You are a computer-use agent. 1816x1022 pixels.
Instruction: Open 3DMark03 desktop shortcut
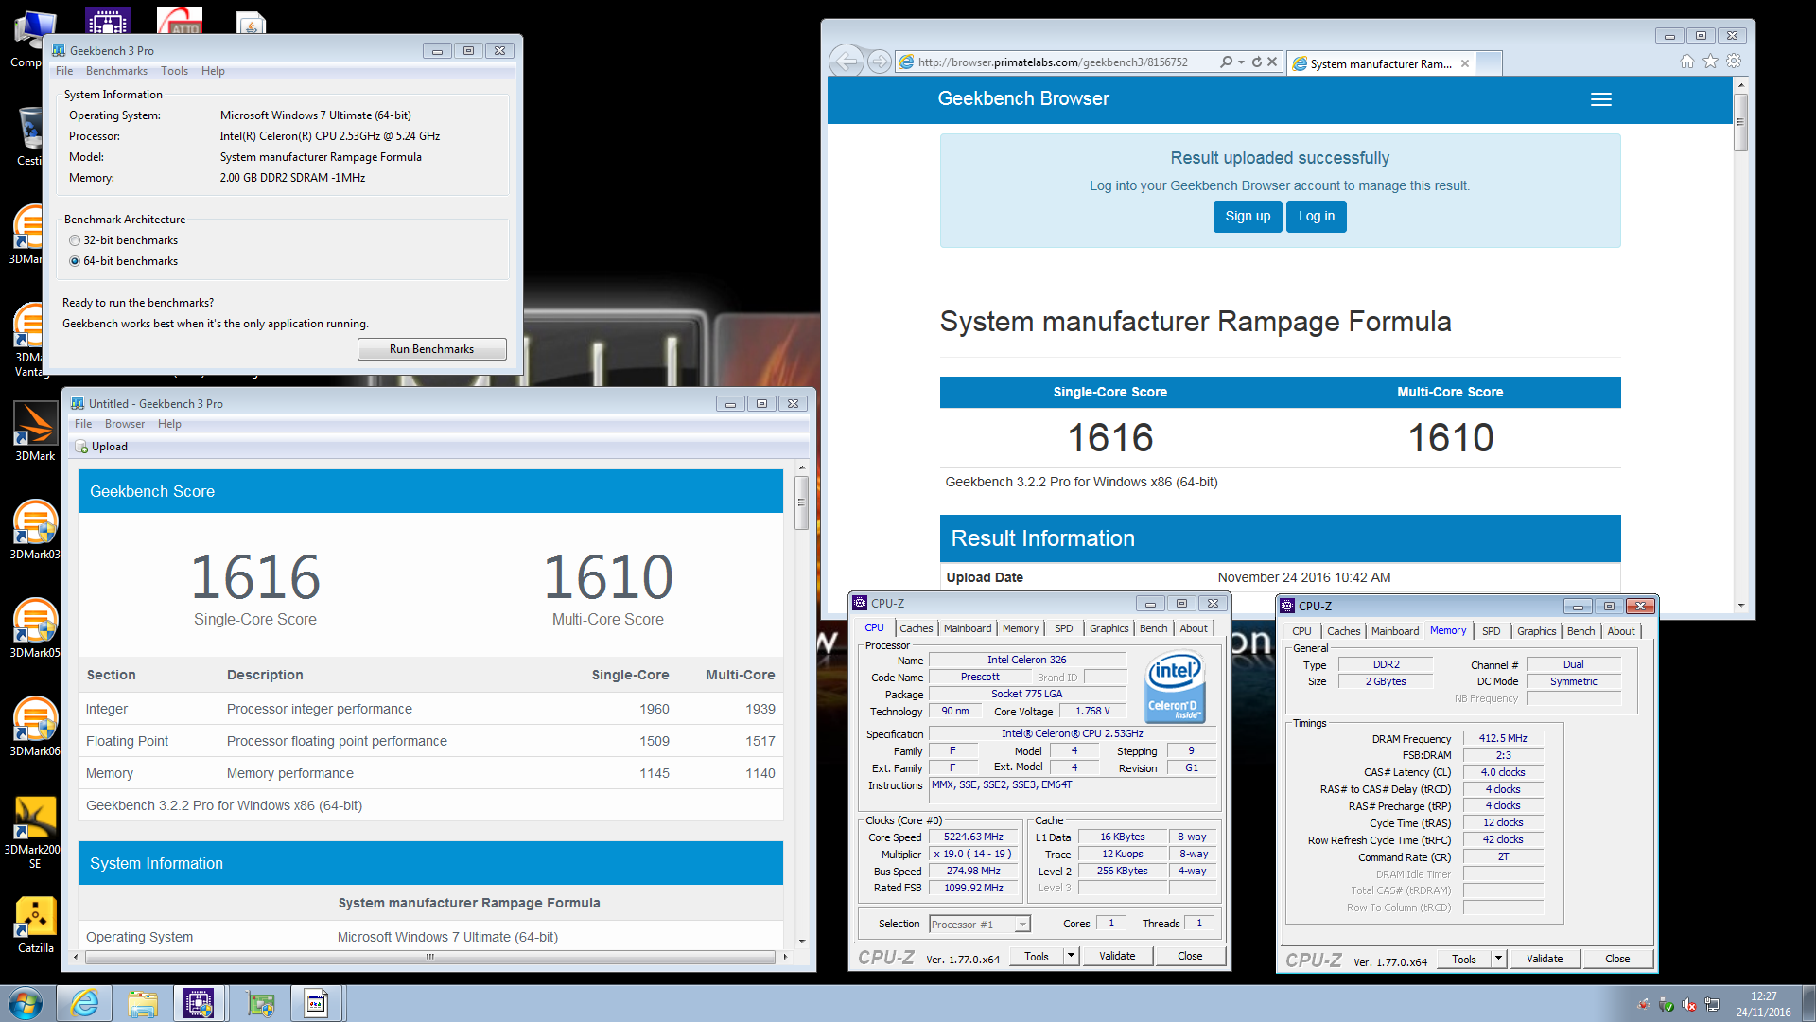tap(35, 528)
